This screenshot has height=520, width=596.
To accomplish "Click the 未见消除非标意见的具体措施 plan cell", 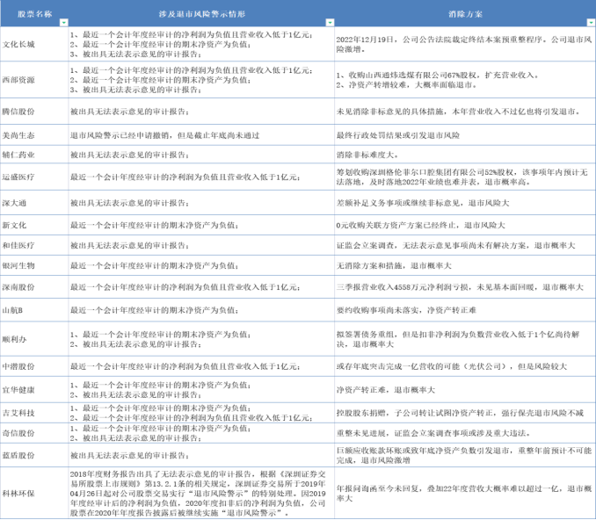I will point(465,112).
